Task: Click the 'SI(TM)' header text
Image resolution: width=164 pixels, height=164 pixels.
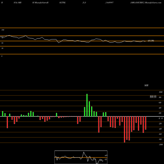Action: (x=62, y=3)
